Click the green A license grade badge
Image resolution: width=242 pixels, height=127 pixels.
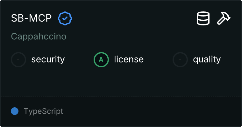[101, 60]
